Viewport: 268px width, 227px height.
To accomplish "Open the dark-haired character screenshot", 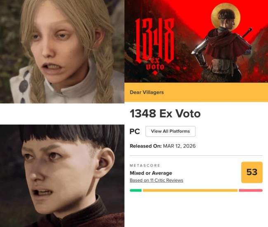I will [x=62, y=176].
